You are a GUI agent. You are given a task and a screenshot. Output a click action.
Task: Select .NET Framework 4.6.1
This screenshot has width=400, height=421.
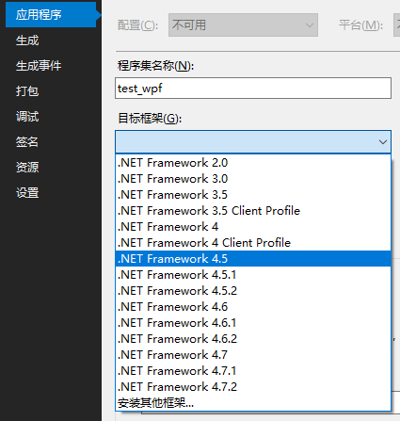pyautogui.click(x=253, y=323)
